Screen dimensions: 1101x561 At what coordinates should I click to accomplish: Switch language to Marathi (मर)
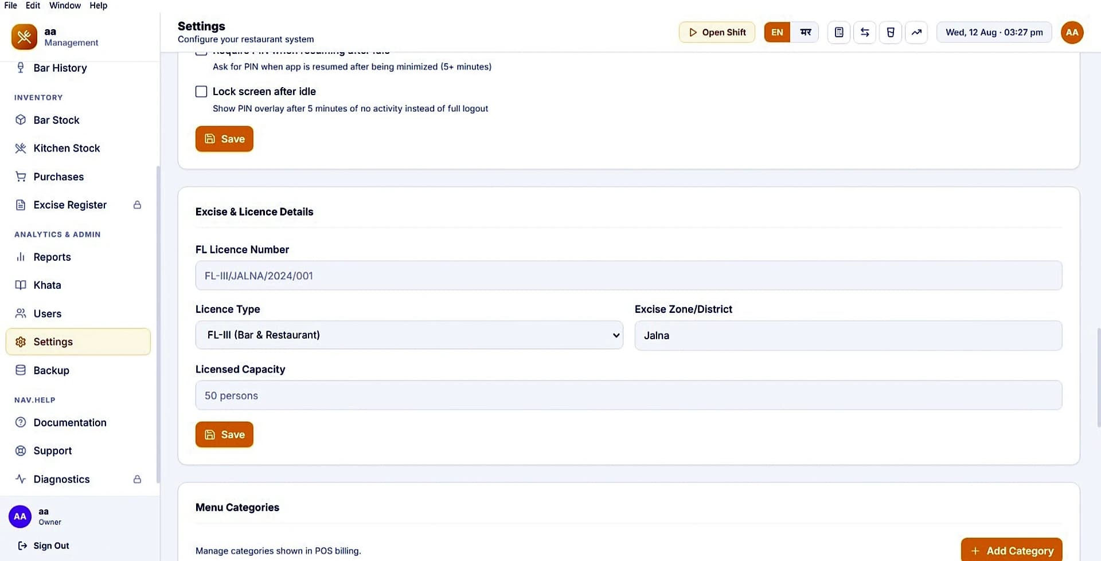805,32
